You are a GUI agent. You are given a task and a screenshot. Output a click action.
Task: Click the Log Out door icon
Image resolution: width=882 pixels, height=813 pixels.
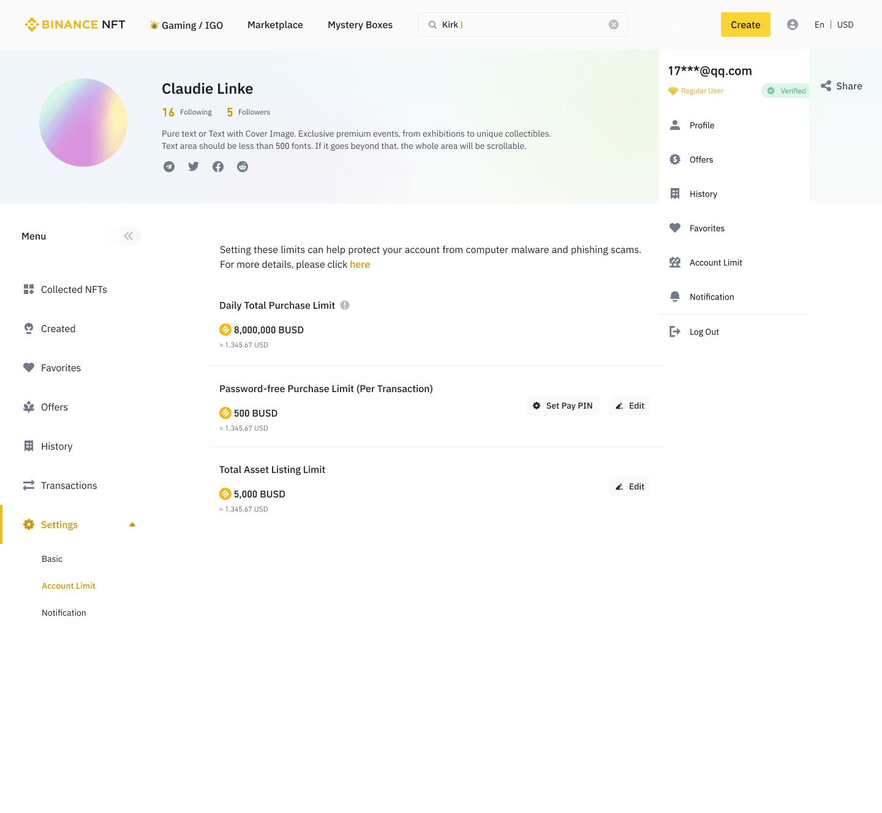pos(675,331)
